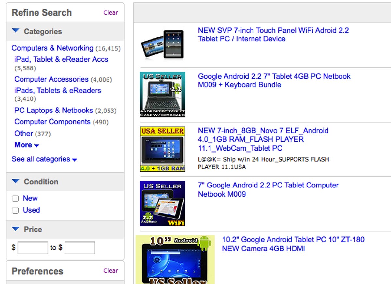Expand the More categories list
Image resolution: width=391 pixels, height=284 pixels.
pyautogui.click(x=23, y=145)
